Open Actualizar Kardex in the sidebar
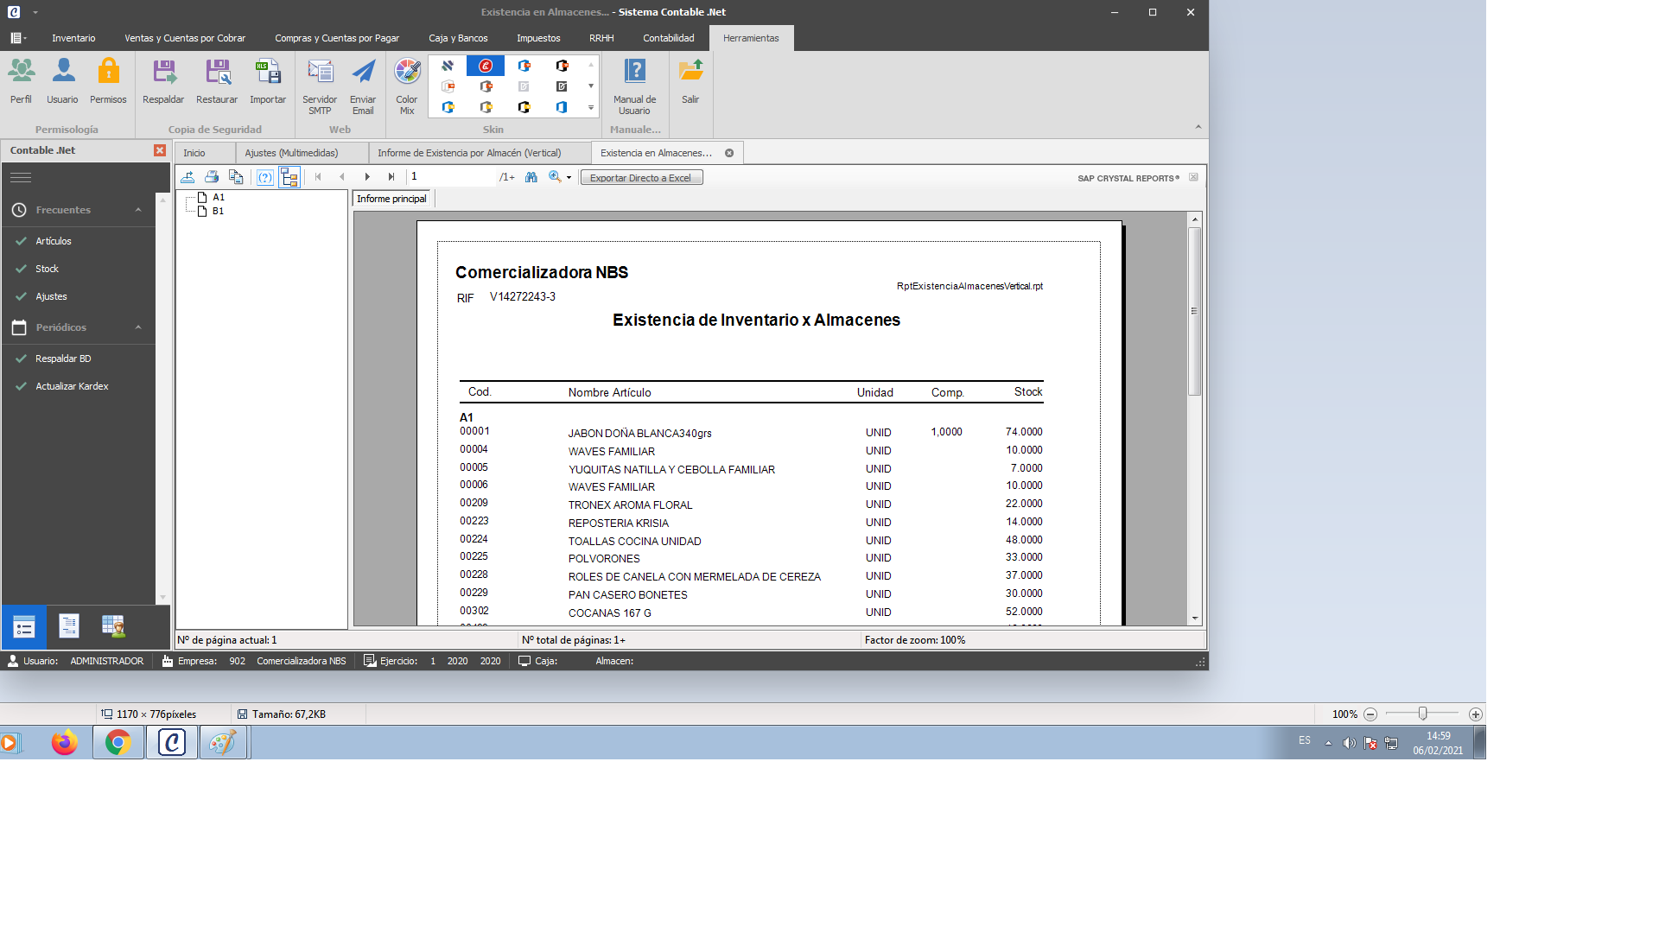 click(x=72, y=386)
